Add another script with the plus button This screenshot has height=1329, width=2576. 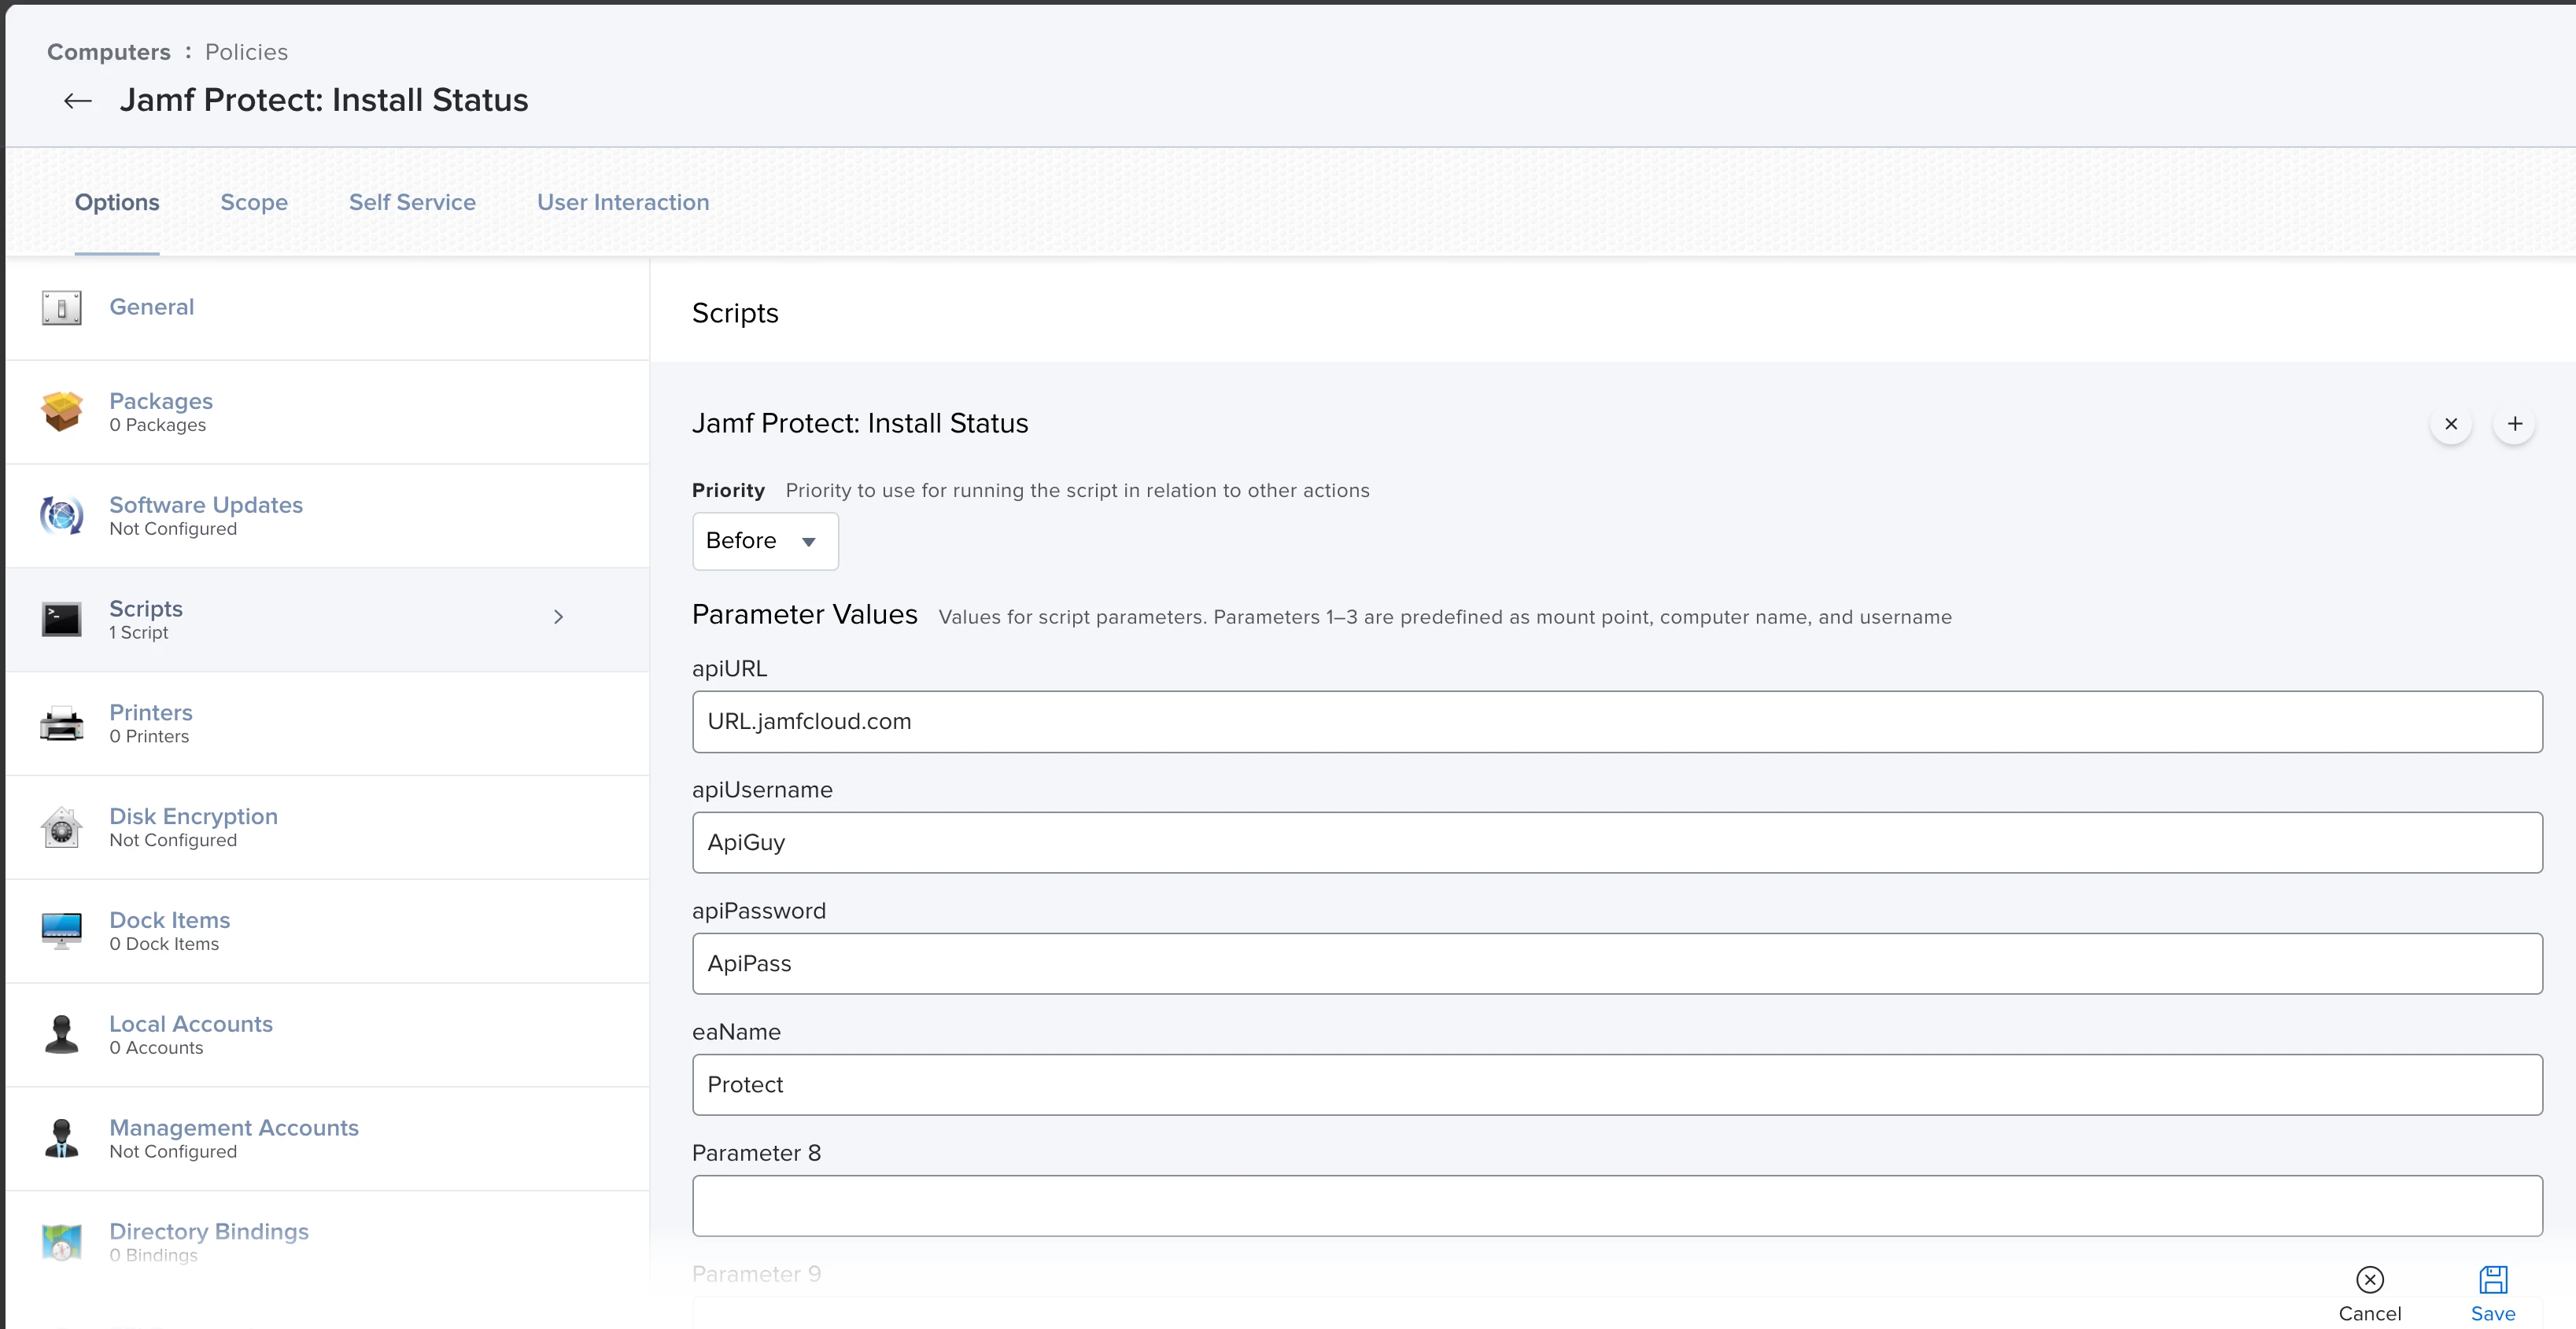2515,424
